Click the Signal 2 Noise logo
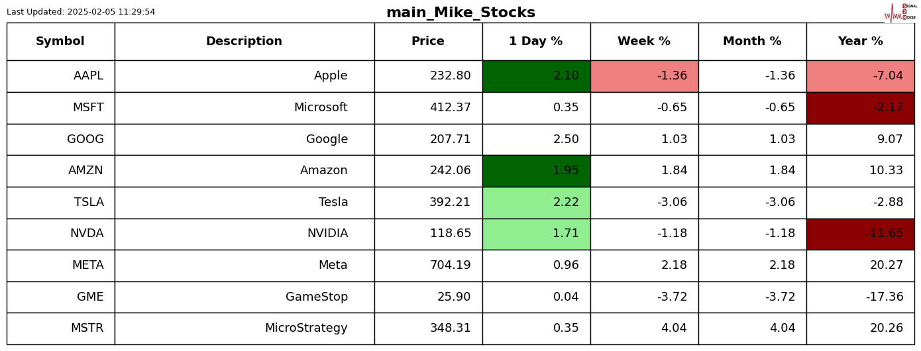This screenshot has width=921, height=351. (x=900, y=13)
